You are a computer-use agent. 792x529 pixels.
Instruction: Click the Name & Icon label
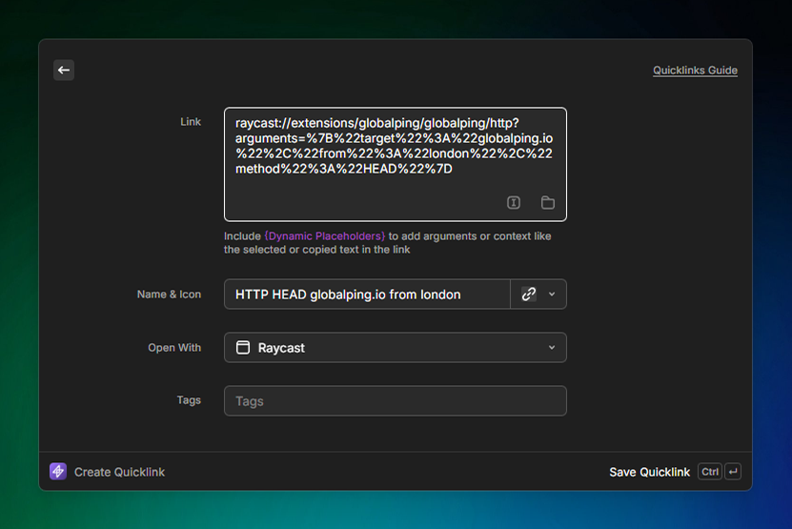point(169,295)
